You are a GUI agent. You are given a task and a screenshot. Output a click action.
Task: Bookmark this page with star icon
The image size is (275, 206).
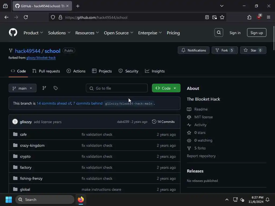[x=222, y=17]
